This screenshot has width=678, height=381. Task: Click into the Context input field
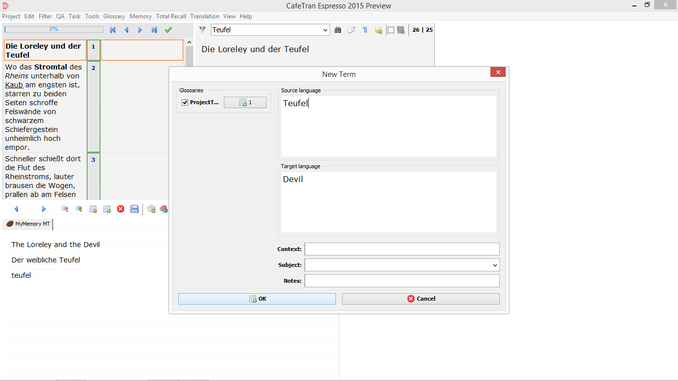pyautogui.click(x=402, y=249)
